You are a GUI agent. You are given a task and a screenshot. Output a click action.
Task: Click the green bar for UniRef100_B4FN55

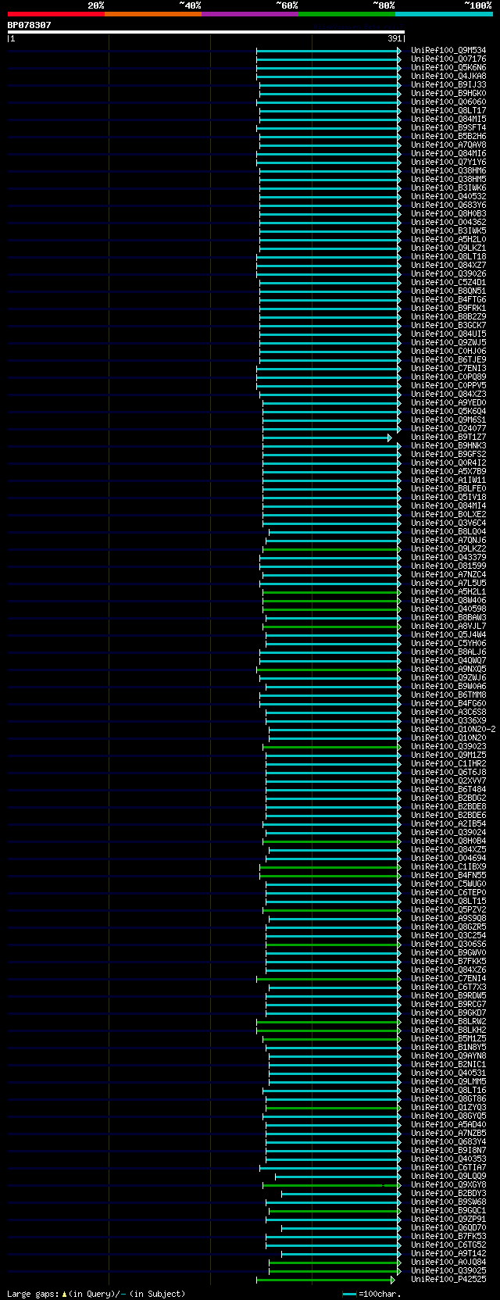pyautogui.click(x=330, y=876)
